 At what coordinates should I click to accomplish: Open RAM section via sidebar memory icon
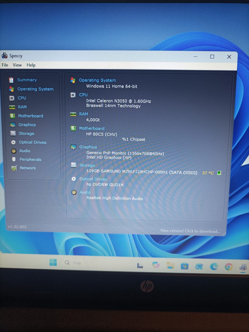12,107
